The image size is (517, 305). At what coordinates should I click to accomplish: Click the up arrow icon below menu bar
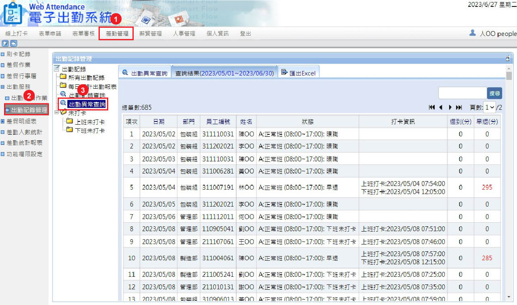(5, 43)
